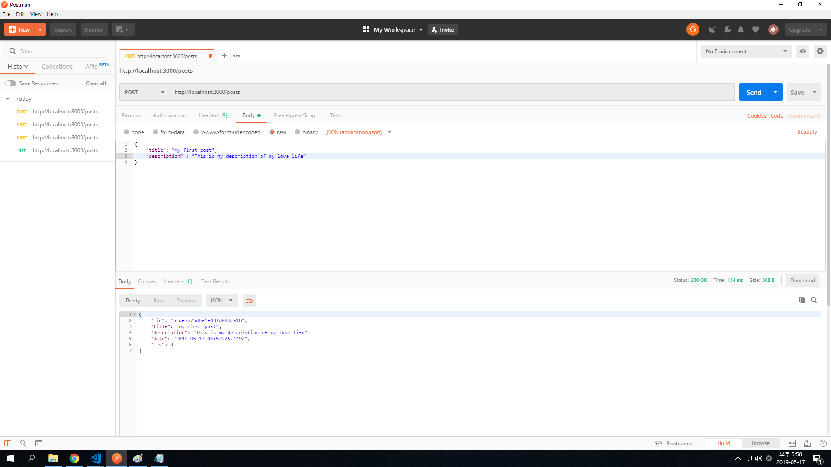Open the response JSON format dropdown
This screenshot has height=467, width=831.
[222, 300]
